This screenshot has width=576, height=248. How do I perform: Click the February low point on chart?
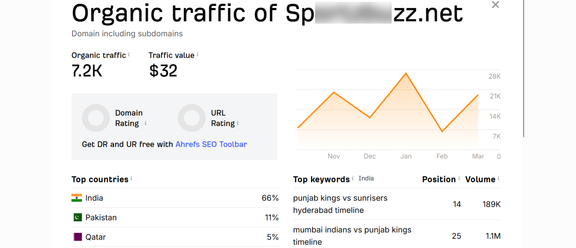(x=442, y=131)
